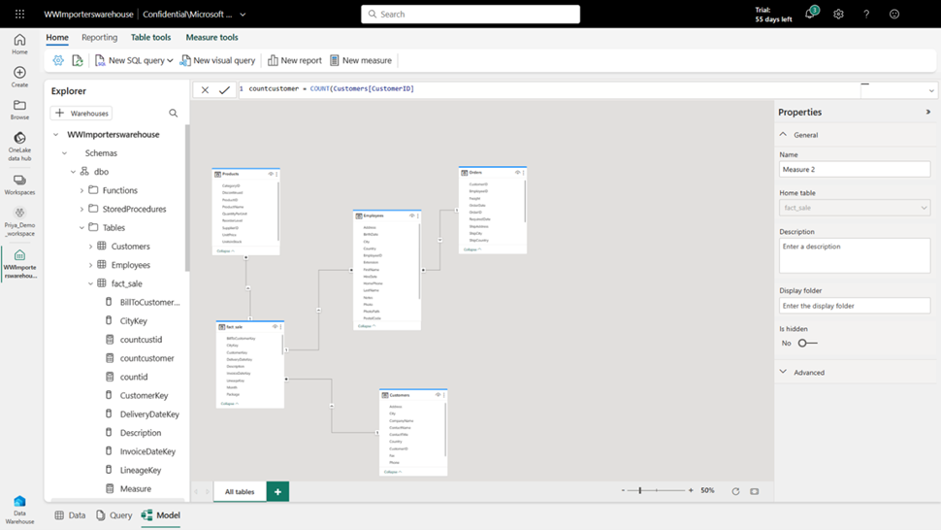
Task: Switch to the Data view
Action: pos(70,515)
